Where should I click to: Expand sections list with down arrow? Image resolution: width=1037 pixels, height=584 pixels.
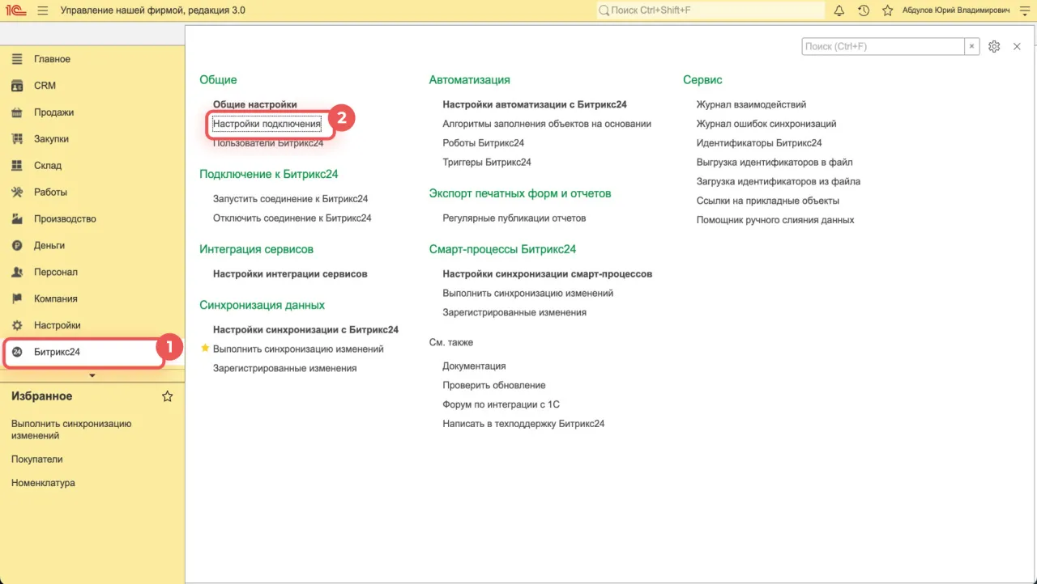(x=92, y=375)
